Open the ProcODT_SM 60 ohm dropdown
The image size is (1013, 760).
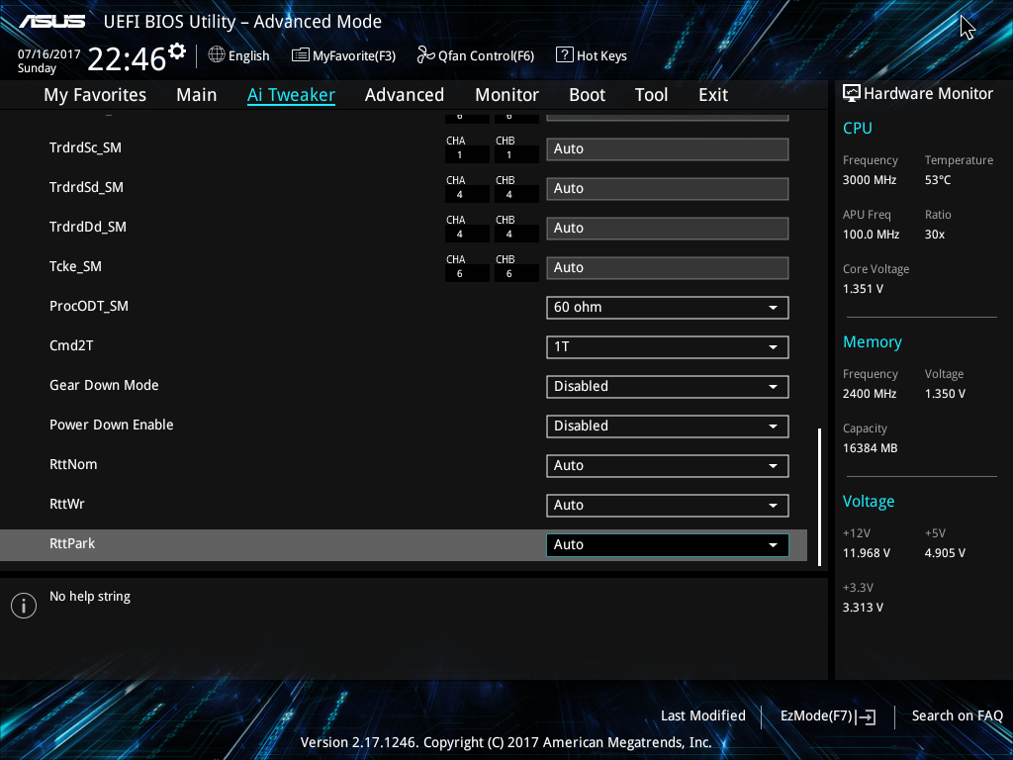(x=668, y=308)
